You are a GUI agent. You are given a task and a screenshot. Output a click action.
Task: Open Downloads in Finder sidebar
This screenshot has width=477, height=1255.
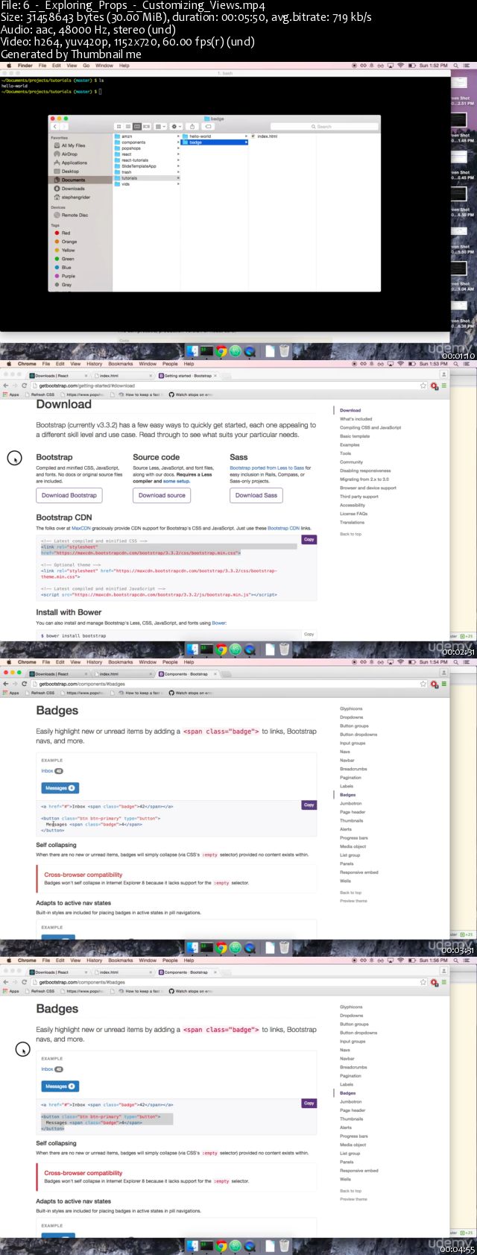72,189
